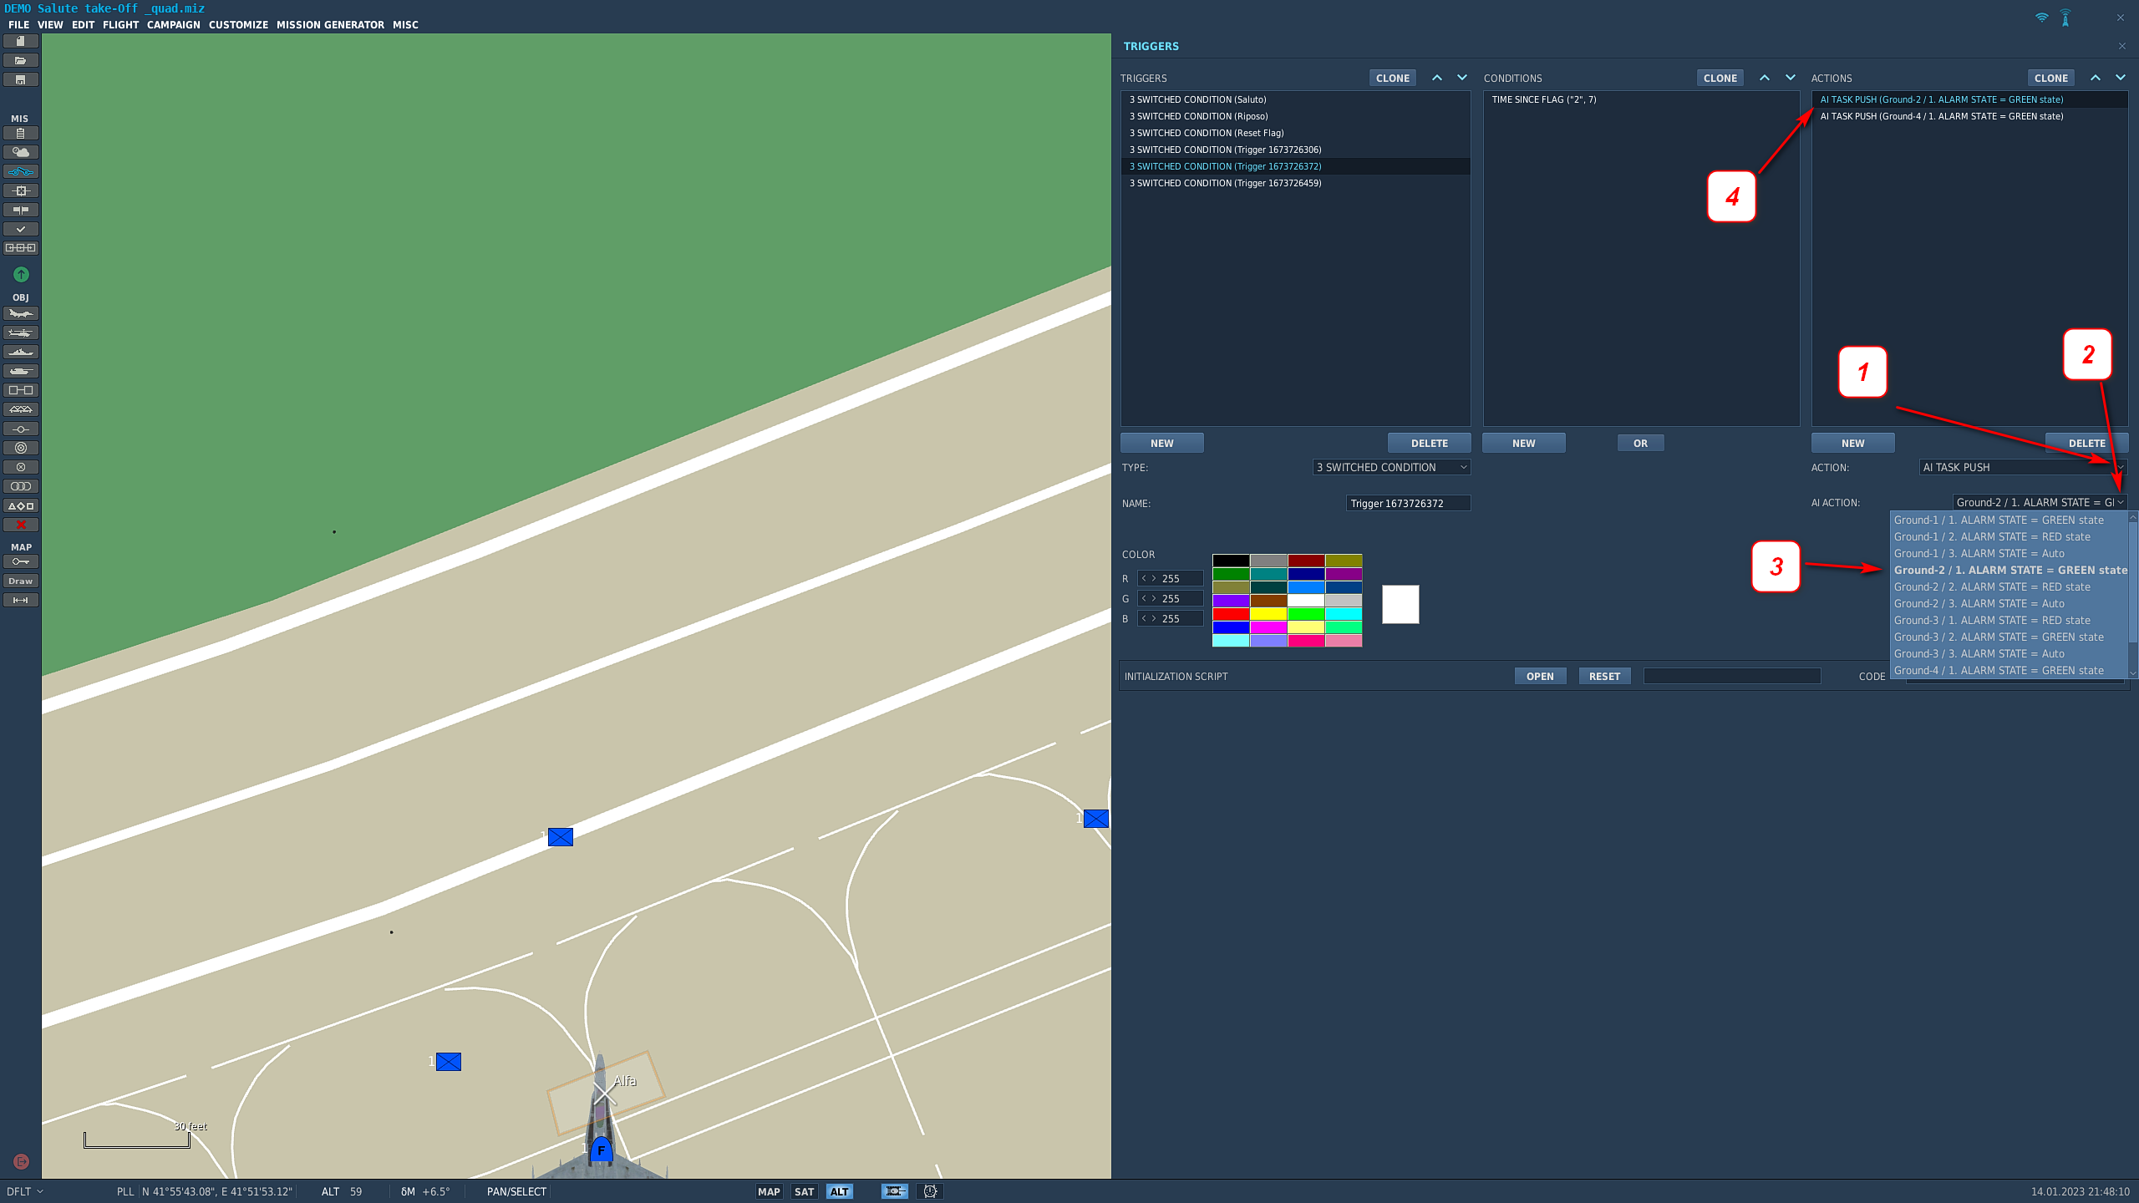Click the save mission floppy disk icon

21,80
